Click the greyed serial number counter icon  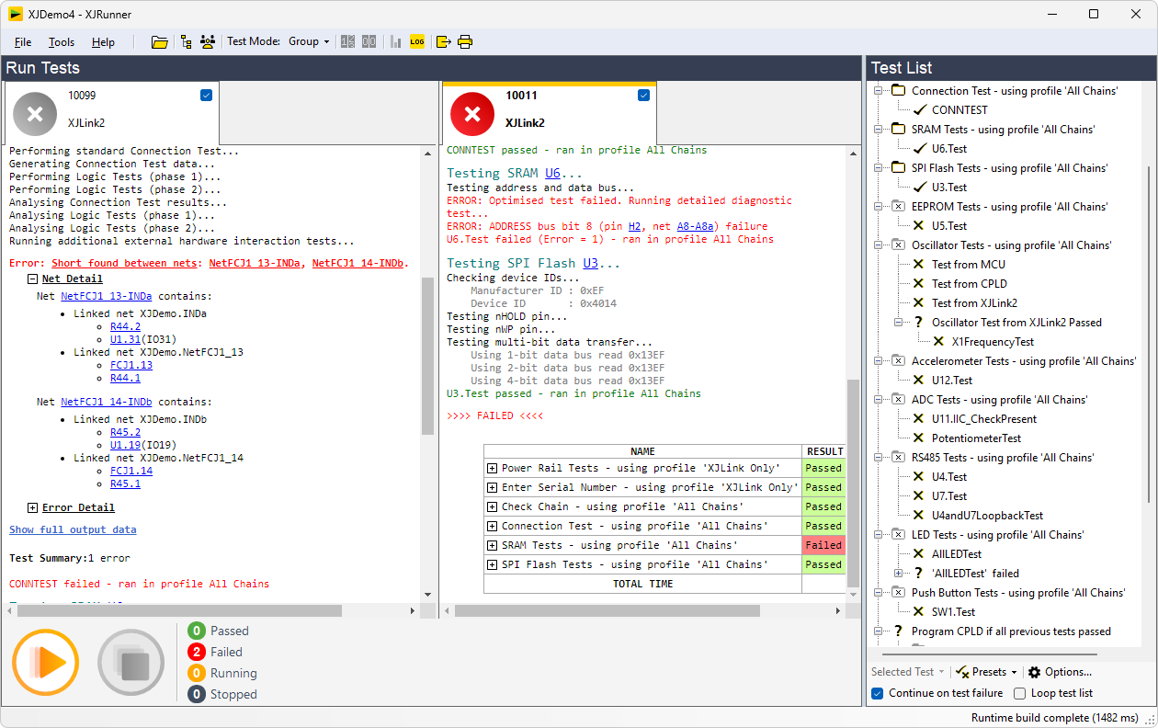[348, 41]
